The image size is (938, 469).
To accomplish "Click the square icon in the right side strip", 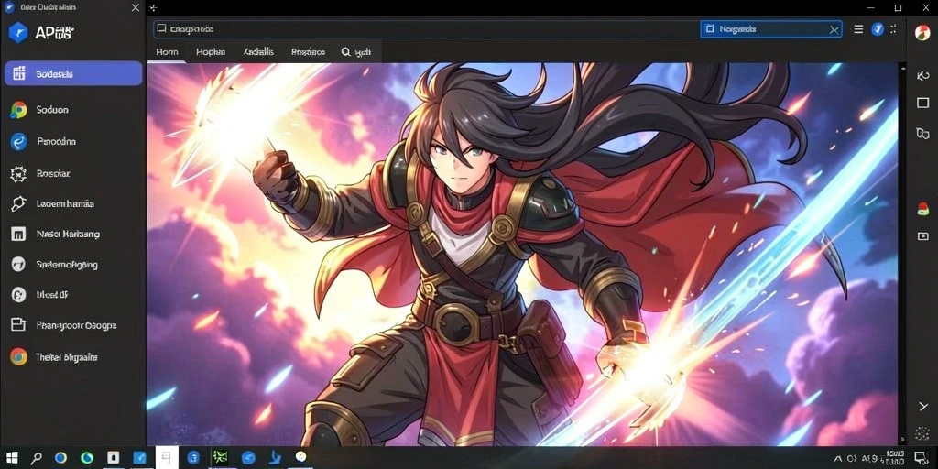I will tap(922, 103).
